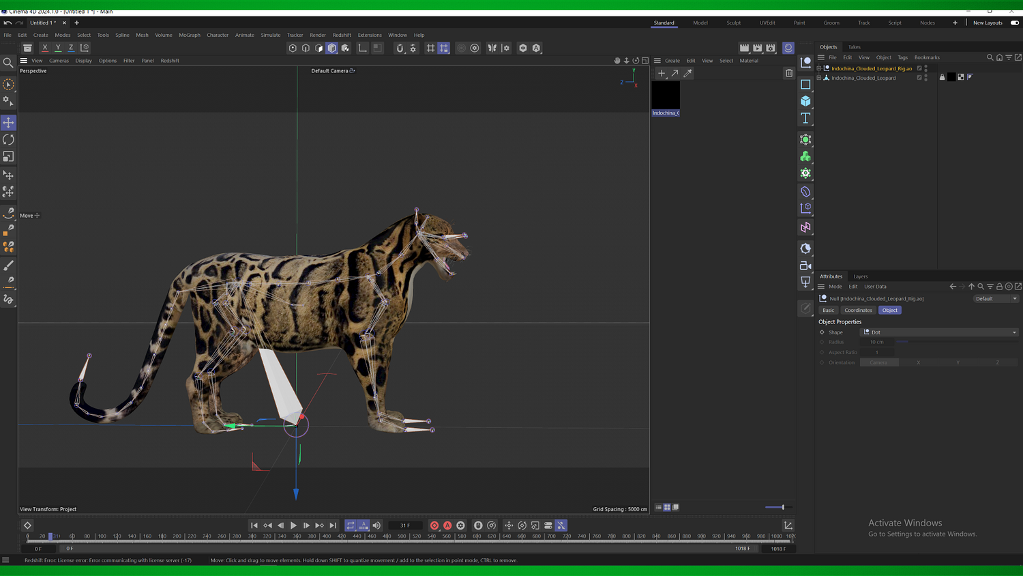Screen dimensions: 1023x576
Task: Select the Rotate tool in left toolbar
Action: pyautogui.click(x=8, y=139)
